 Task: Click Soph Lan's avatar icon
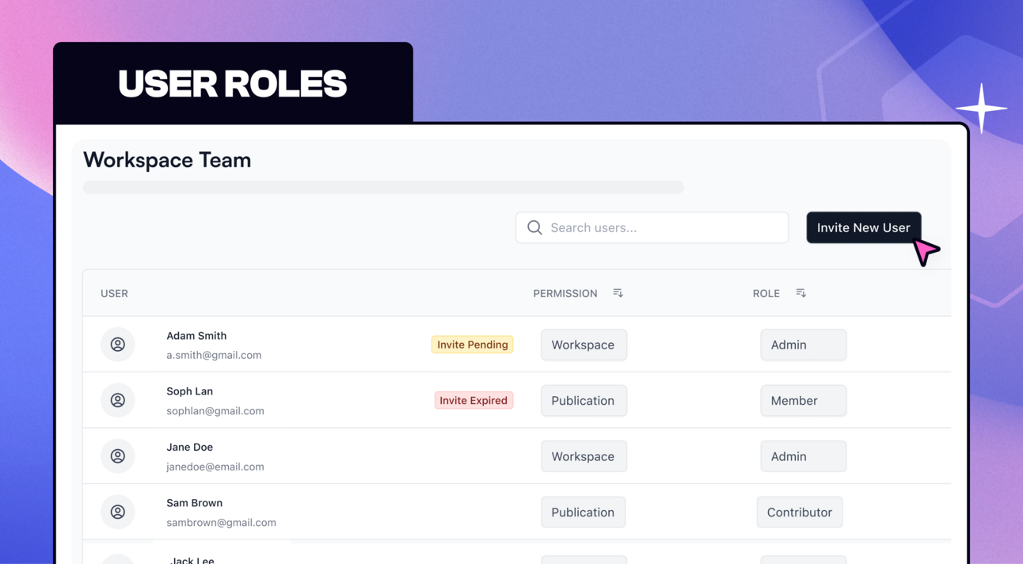(x=117, y=400)
